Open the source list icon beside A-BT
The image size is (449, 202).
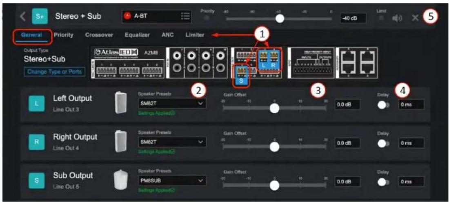186,16
